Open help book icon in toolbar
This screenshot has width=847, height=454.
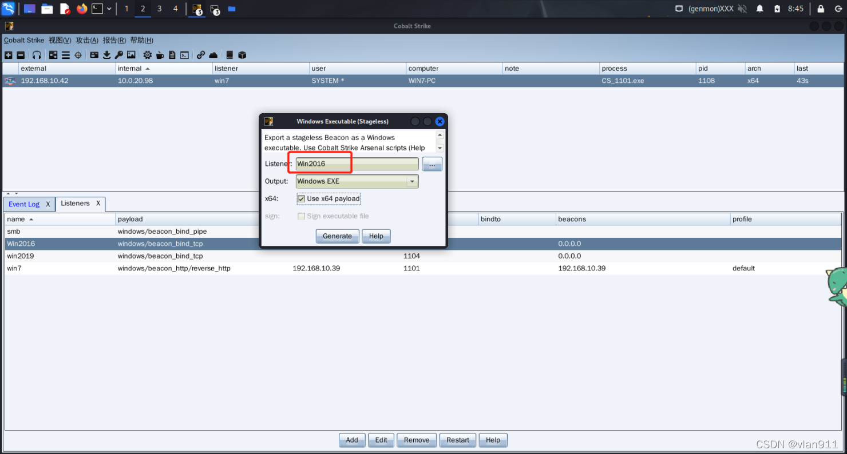(229, 55)
